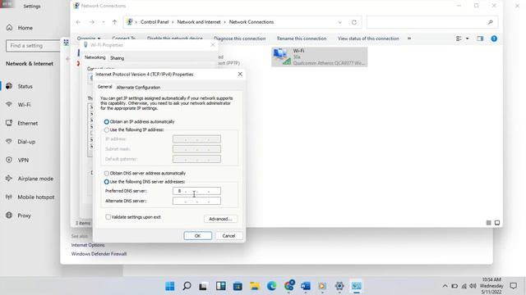Tick Validate settings upon exit checkbox
The image size is (526, 295).
(108, 217)
